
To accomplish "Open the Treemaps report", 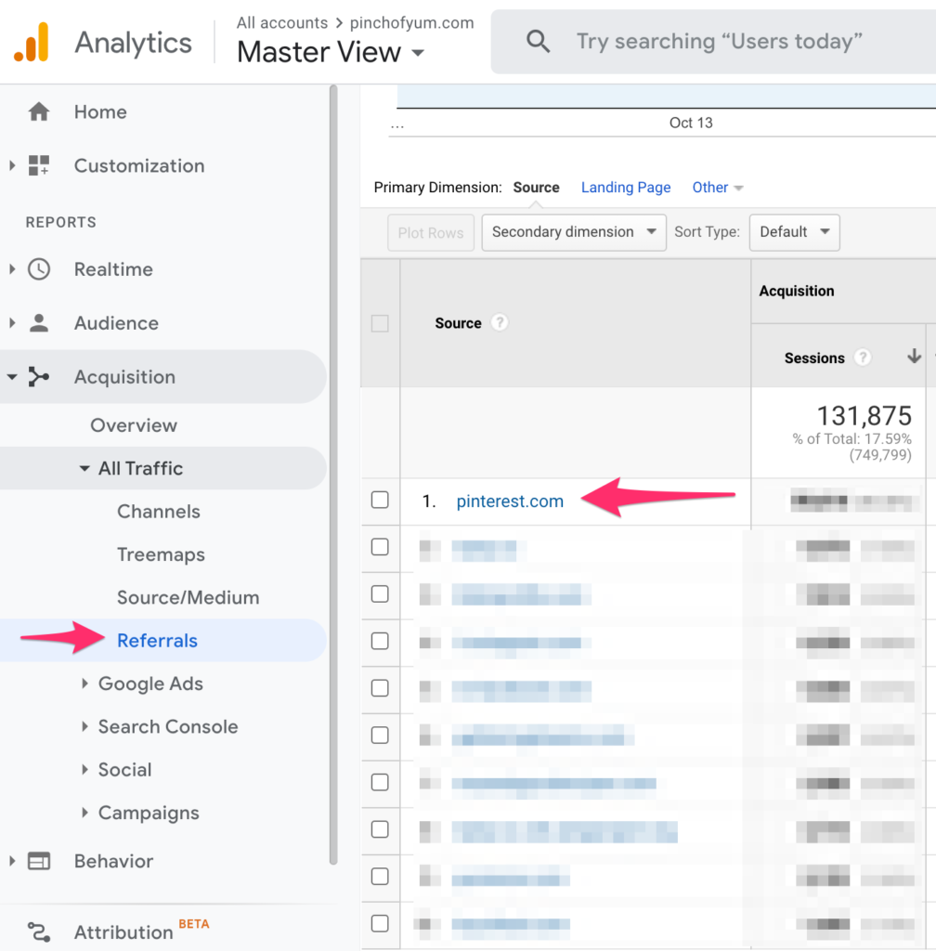I will pos(161,554).
